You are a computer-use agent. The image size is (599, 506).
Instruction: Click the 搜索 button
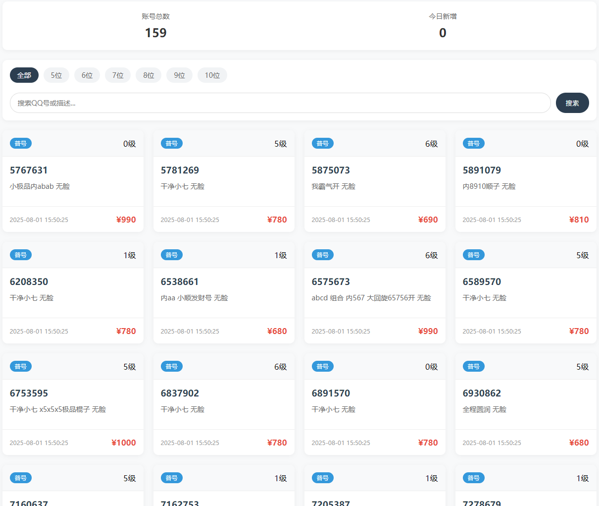point(572,103)
